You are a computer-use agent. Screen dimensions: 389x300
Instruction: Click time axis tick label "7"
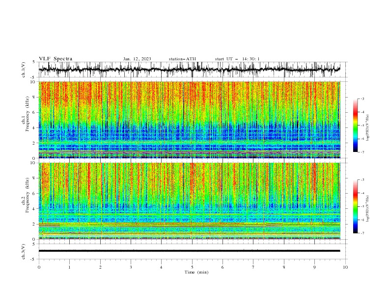coord(253,267)
